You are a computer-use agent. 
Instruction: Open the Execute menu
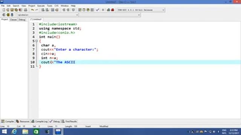pos(41,6)
